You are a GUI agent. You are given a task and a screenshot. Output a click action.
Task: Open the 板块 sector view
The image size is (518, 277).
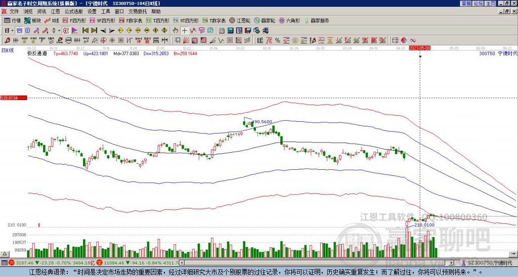click(33, 20)
